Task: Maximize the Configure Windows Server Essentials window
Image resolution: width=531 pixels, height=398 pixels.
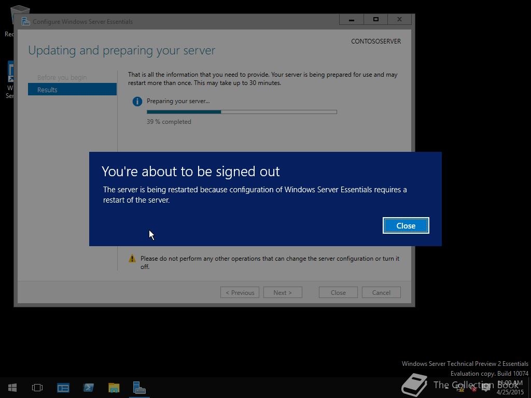Action: point(375,20)
